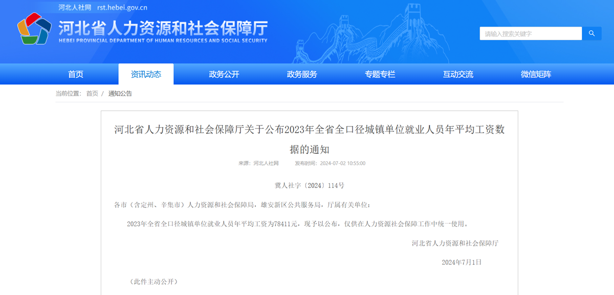Click the source text 来源：河北人社网
Screen dimensions: 614x295
click(258, 163)
